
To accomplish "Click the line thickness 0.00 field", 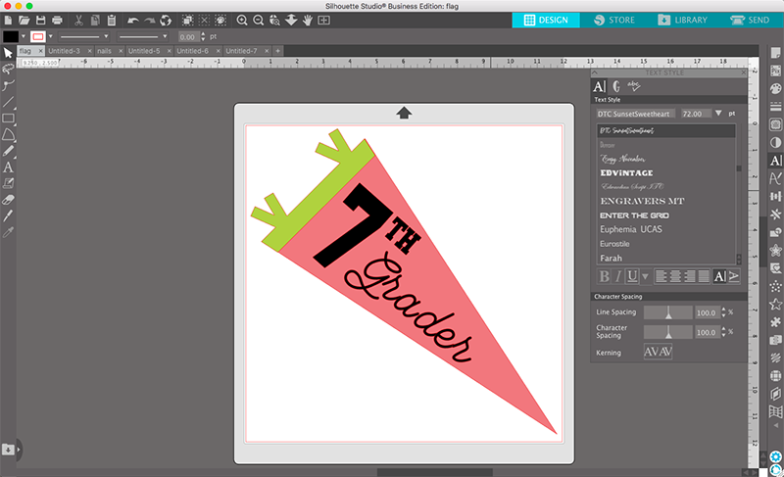I will tap(188, 37).
